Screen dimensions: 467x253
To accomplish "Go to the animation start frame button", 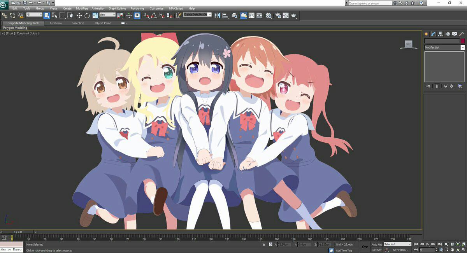I will (x=416, y=244).
